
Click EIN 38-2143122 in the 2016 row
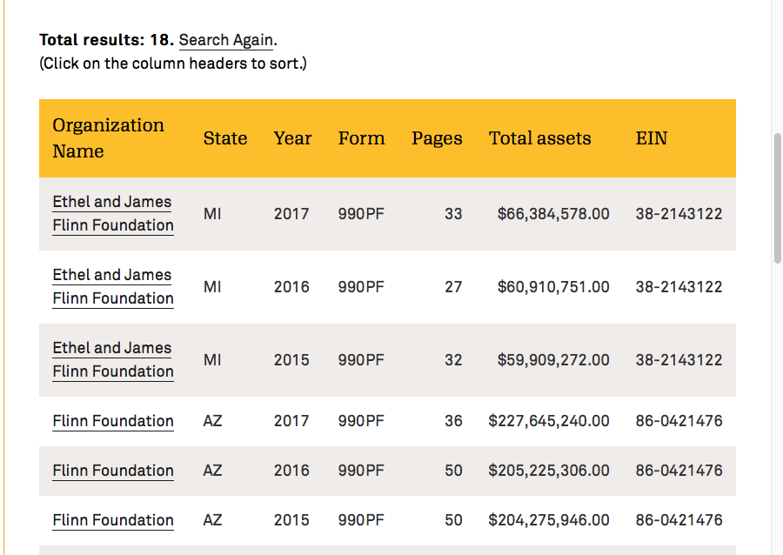(679, 287)
